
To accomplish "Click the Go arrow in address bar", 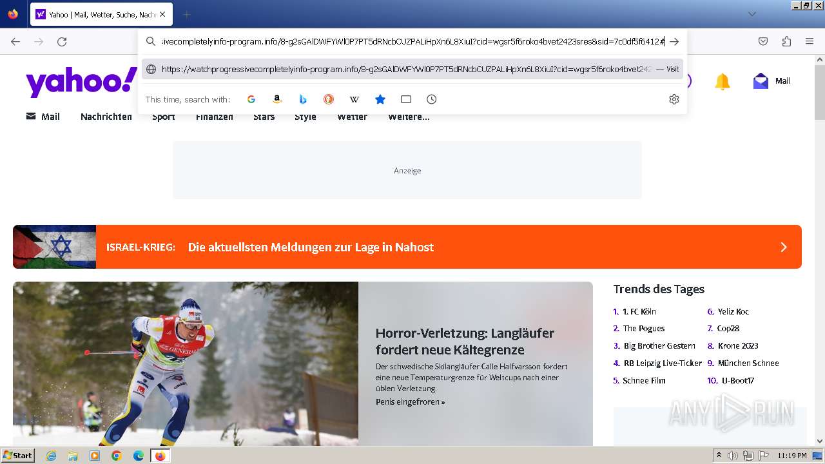I will 674,41.
